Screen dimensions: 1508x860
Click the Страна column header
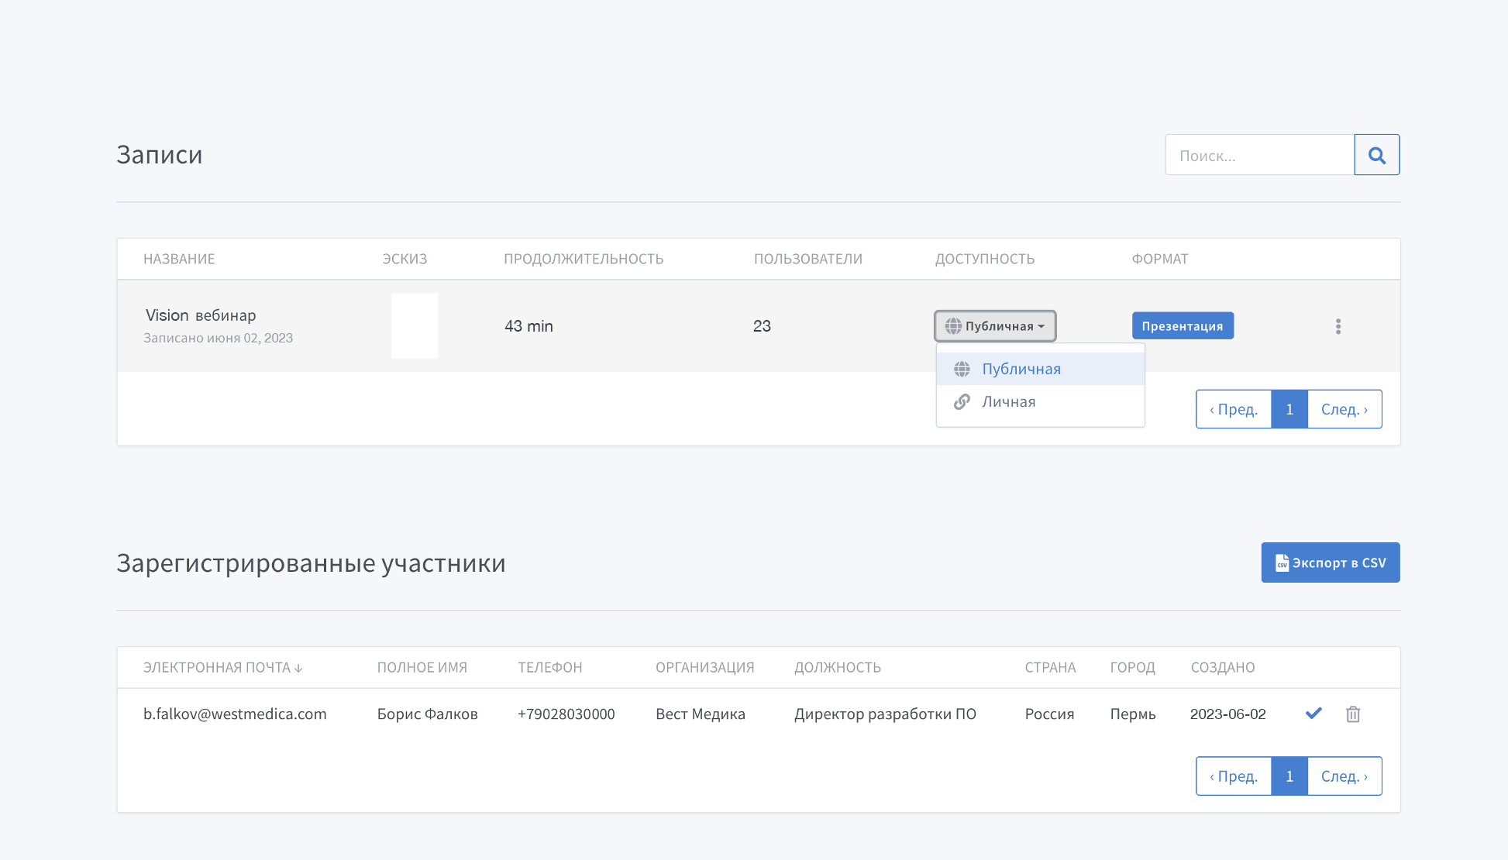[1050, 668]
